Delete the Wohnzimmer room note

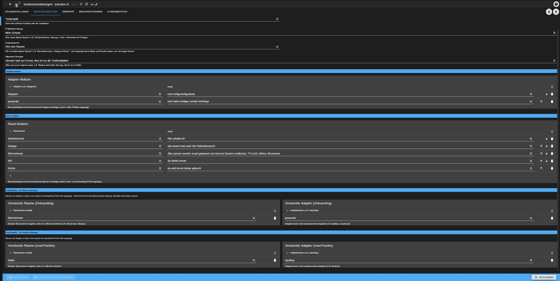click(x=552, y=153)
